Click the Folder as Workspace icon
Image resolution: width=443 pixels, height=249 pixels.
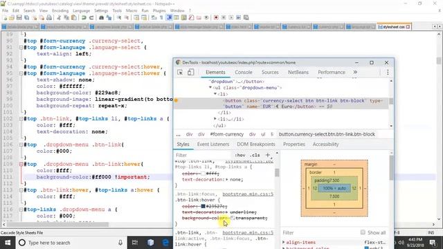click(x=199, y=17)
